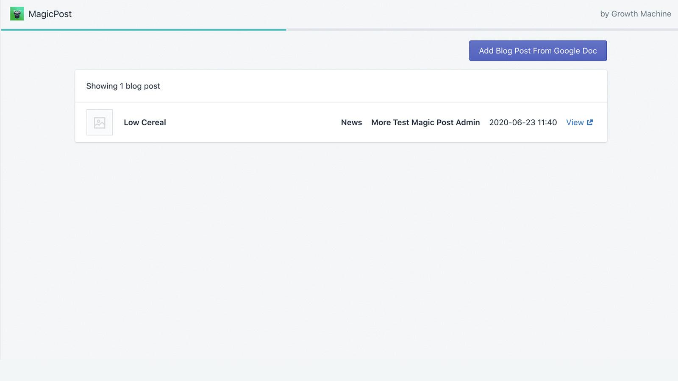This screenshot has width=678, height=381.
Task: Click the image placeholder icon for Low Cereal
Action: click(99, 122)
